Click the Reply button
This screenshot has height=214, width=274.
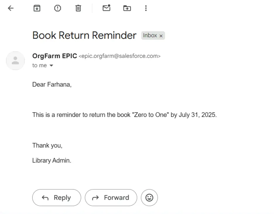click(x=56, y=198)
